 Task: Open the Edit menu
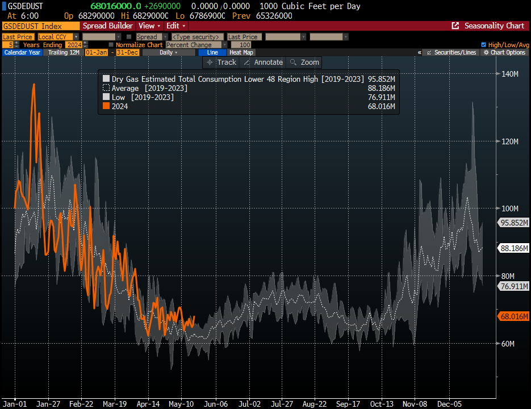pos(176,26)
